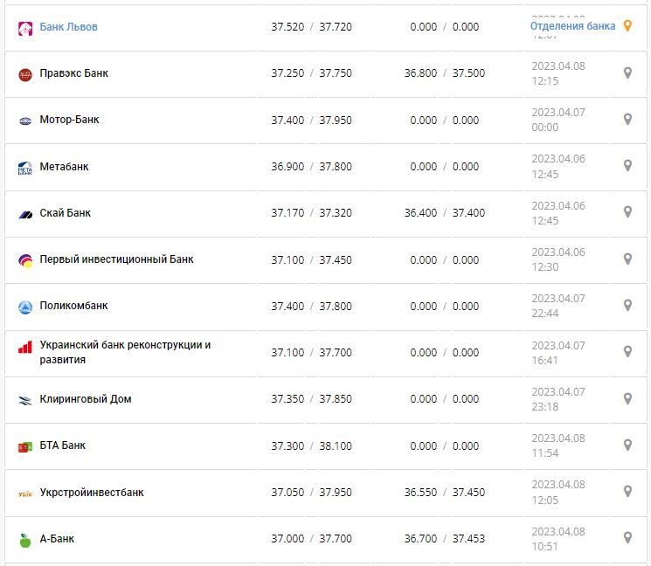Click the location pin in Мотор-Банк row
The width and height of the screenshot is (651, 566).
[627, 120]
